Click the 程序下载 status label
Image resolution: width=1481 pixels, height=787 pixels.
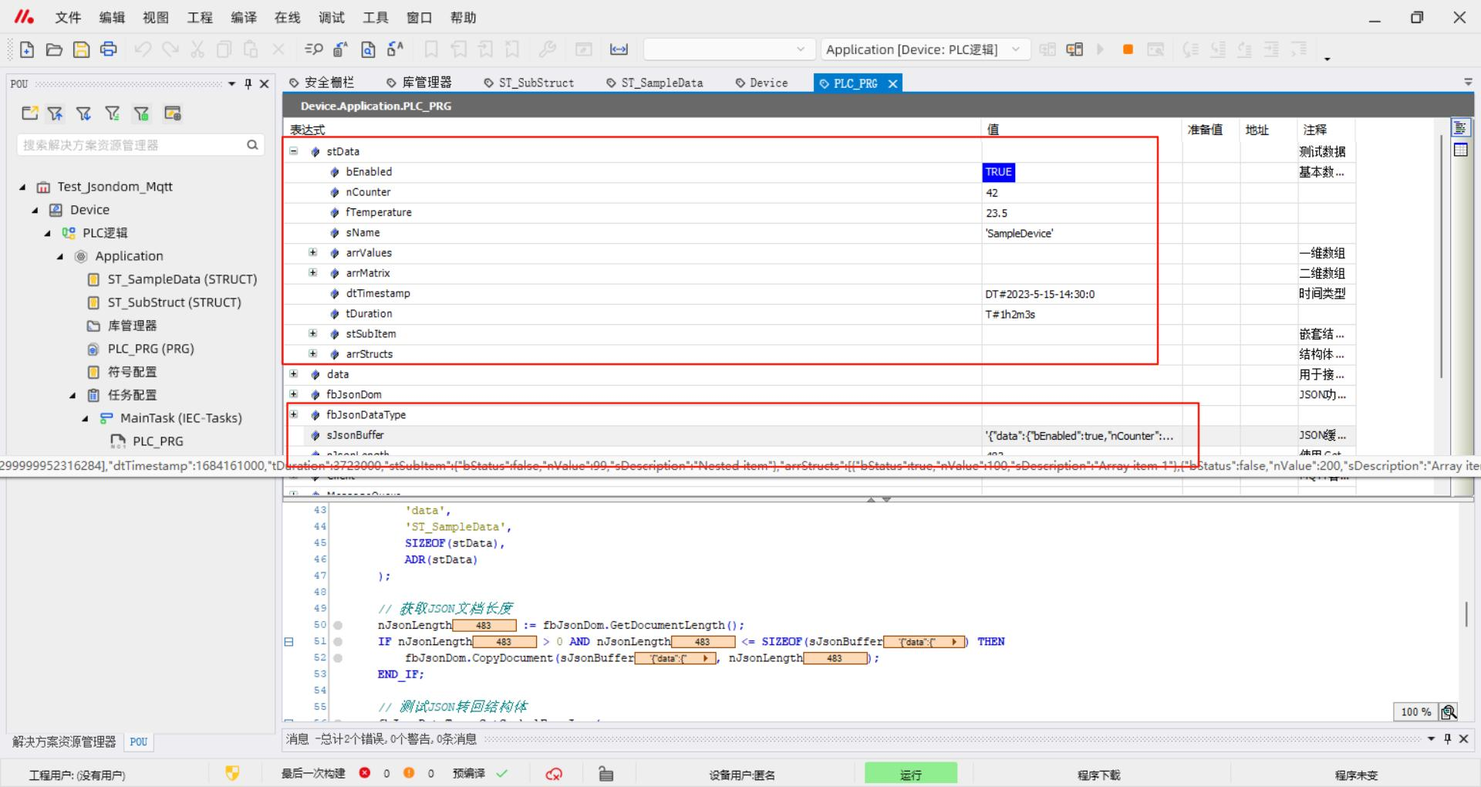coord(1098,775)
